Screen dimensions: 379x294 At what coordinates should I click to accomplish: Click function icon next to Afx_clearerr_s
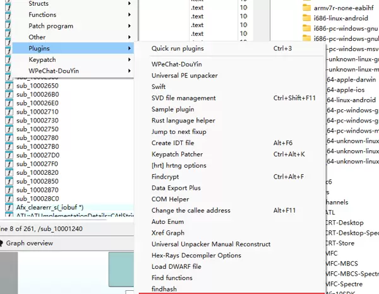9,207
